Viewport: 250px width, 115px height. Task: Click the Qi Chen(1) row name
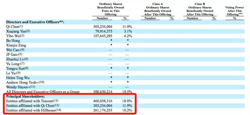click(x=15, y=27)
